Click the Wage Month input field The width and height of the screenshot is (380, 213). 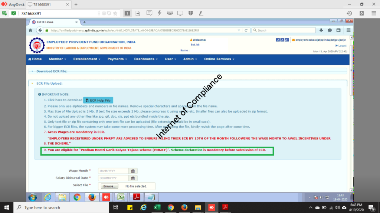coord(113,171)
